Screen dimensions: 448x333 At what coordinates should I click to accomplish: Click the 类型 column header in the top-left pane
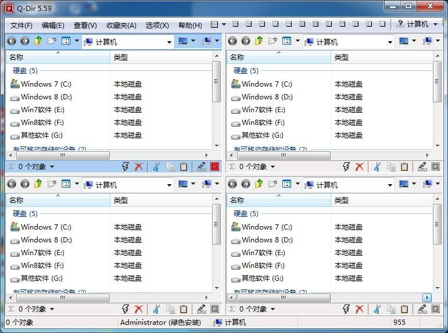(x=121, y=58)
